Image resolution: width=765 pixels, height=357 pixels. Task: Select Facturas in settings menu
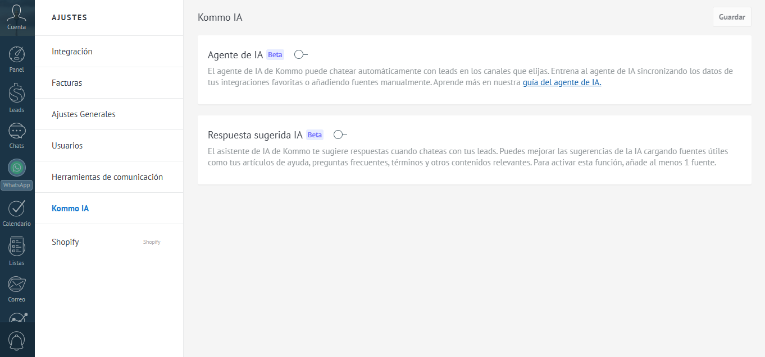(x=109, y=83)
